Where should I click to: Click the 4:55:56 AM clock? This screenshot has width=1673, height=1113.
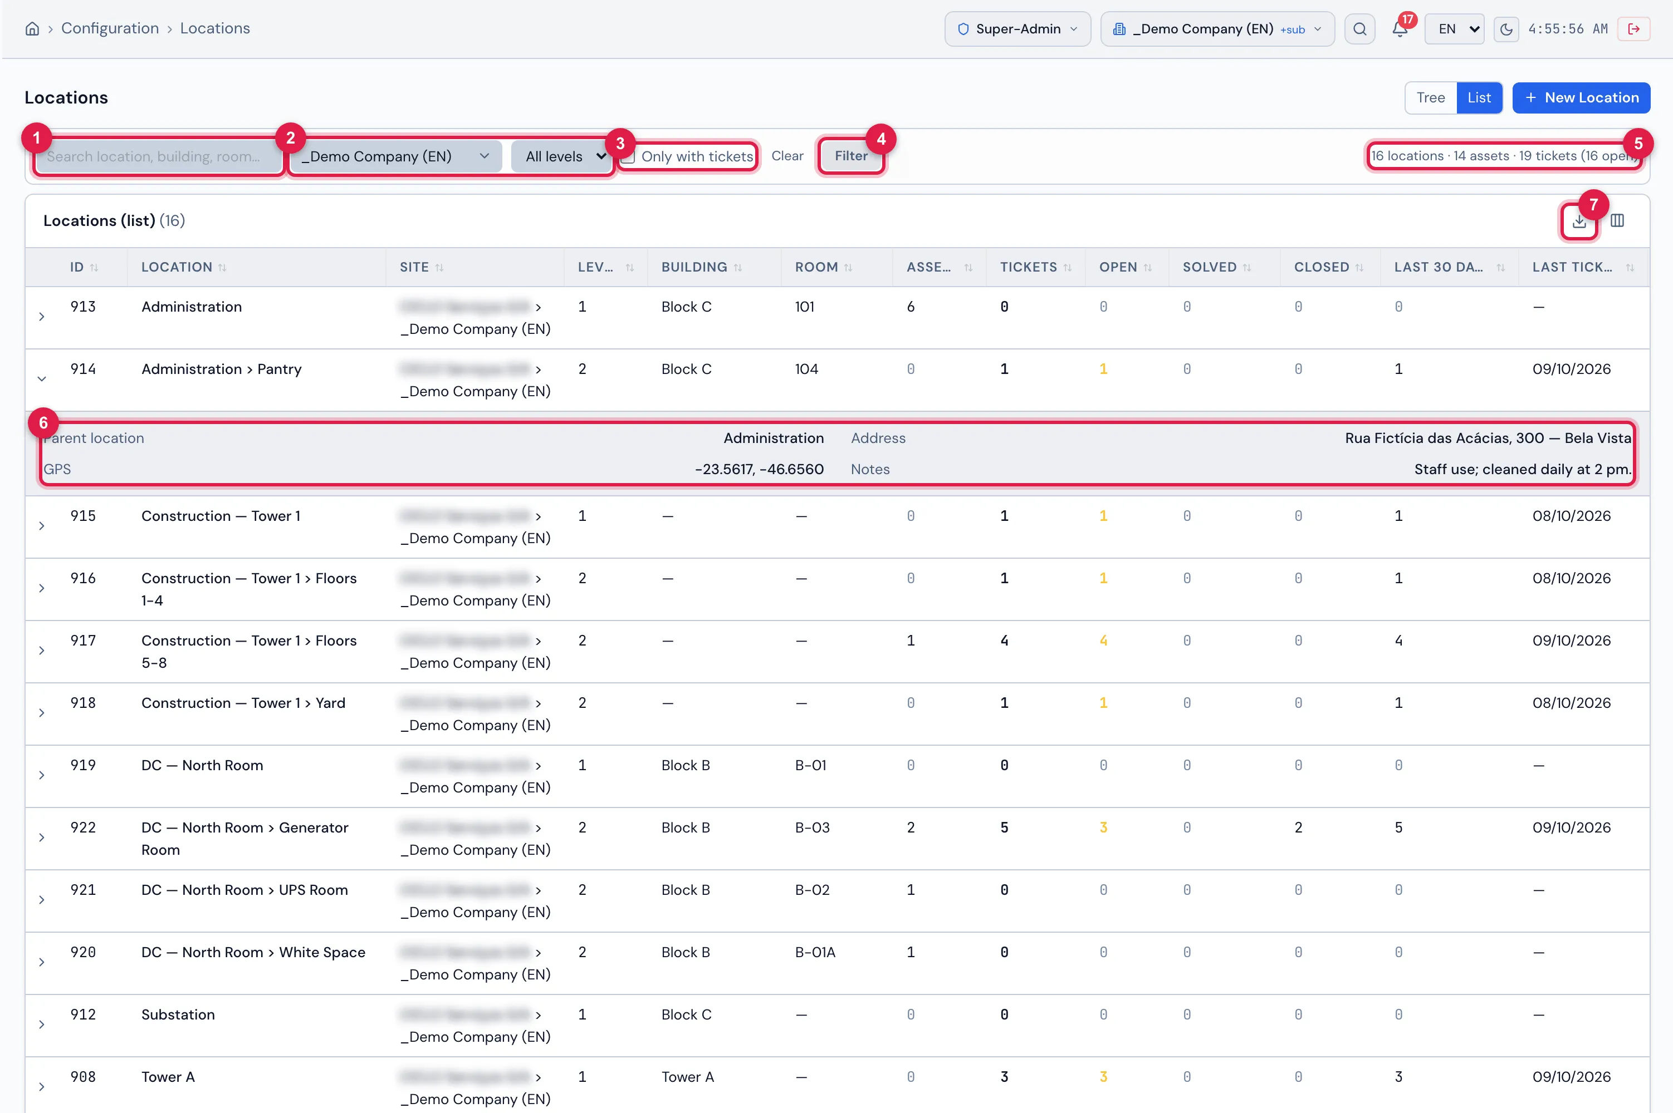pyautogui.click(x=1567, y=29)
